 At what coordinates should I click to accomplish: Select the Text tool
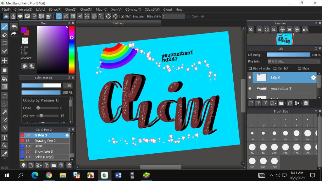click(x=4, y=138)
